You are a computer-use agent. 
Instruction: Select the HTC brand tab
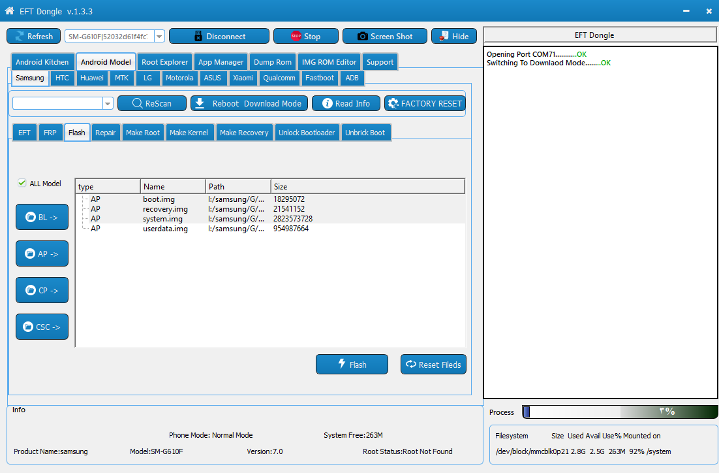[x=62, y=78]
